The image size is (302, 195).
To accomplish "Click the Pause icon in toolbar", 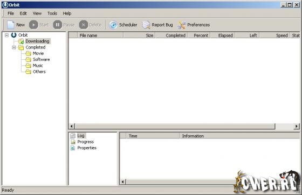I will tap(57, 25).
